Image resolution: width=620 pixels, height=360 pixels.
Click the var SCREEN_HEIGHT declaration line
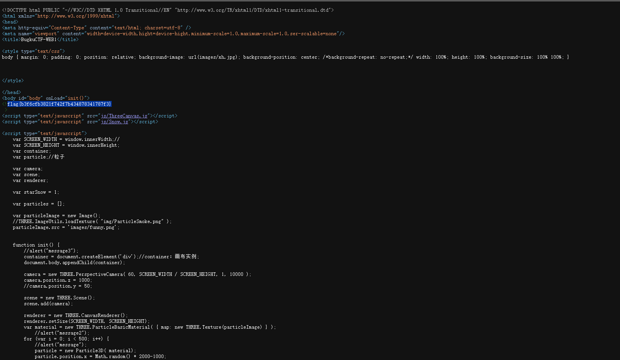[x=66, y=145]
